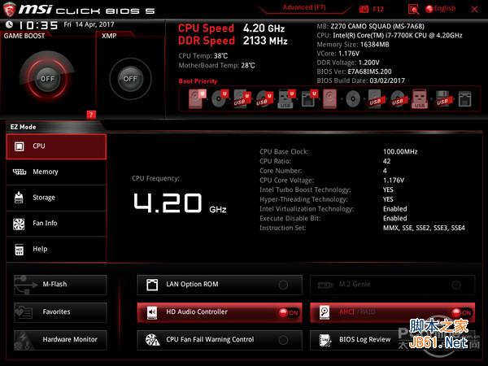Click the Execute Disable Bit row

[333, 219]
